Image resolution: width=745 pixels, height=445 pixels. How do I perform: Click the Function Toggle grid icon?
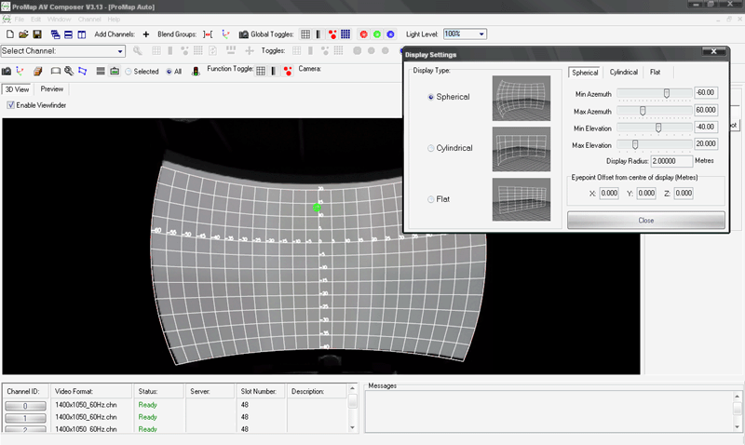click(x=262, y=71)
